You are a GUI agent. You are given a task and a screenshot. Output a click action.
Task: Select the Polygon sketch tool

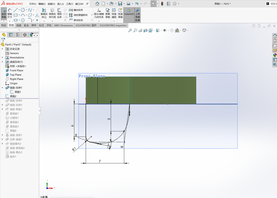click(23, 20)
